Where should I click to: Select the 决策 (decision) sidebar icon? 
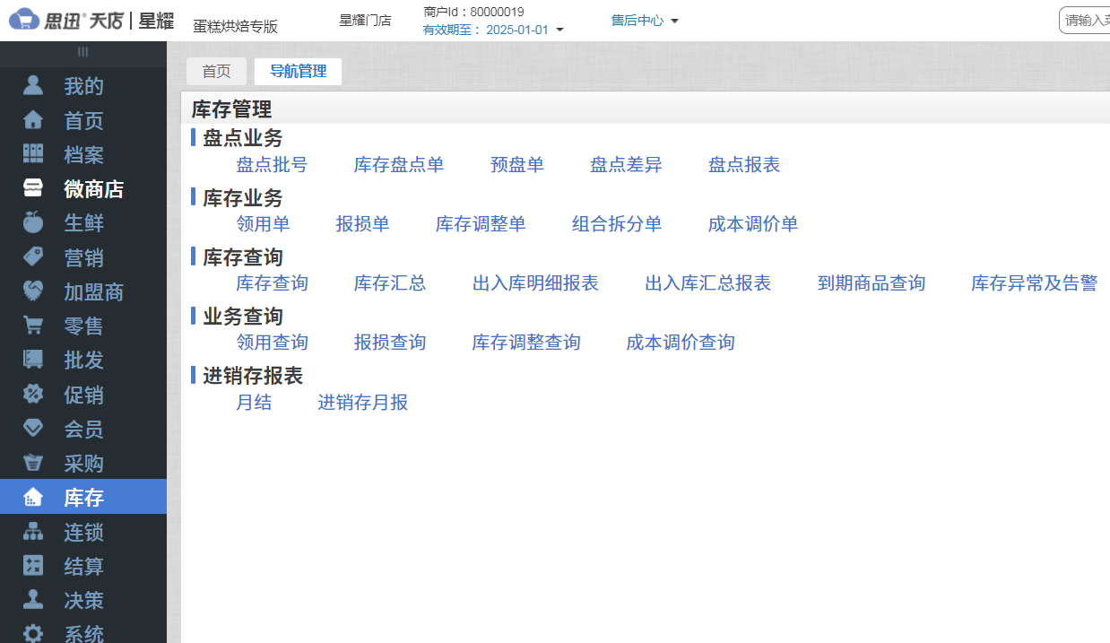click(33, 600)
